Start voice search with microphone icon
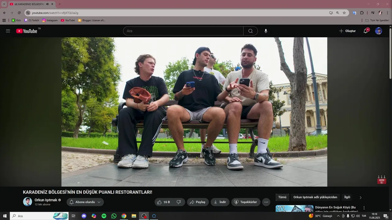 point(266,31)
